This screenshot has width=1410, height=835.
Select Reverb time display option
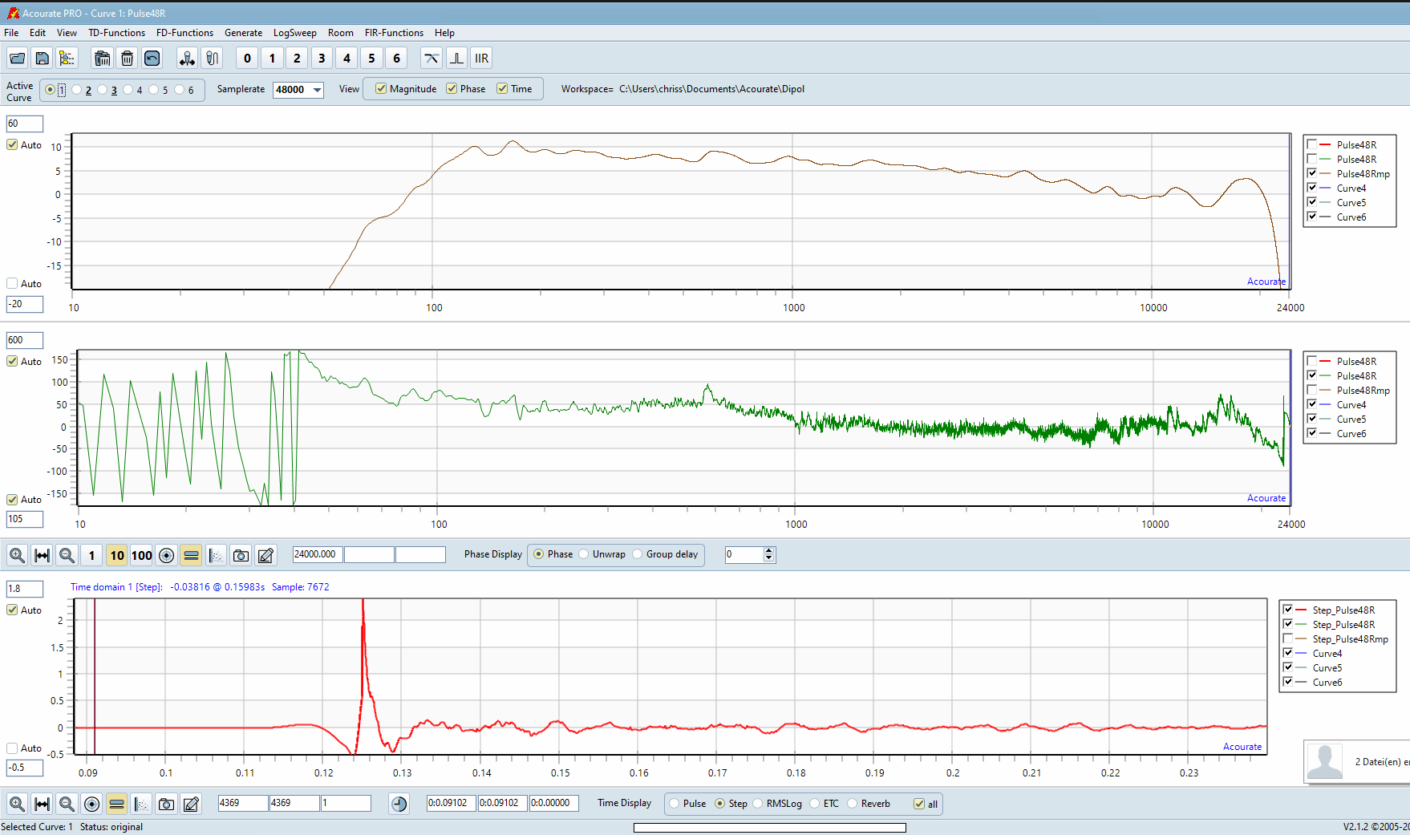tap(853, 804)
